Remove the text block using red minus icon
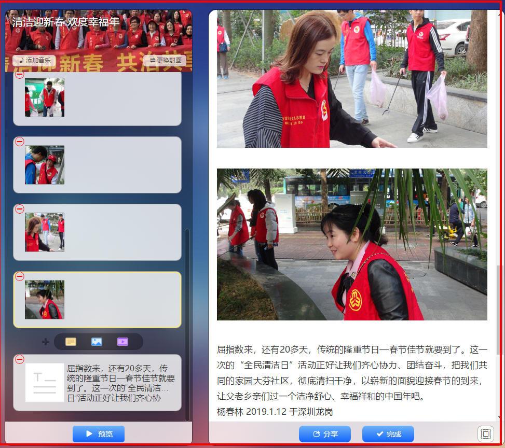Viewport: 505px width, 448px height. coord(19,359)
